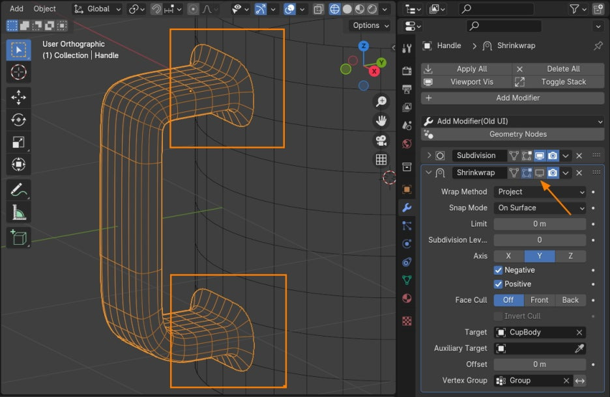Open the Object menu
This screenshot has height=397, width=610.
coord(45,8)
